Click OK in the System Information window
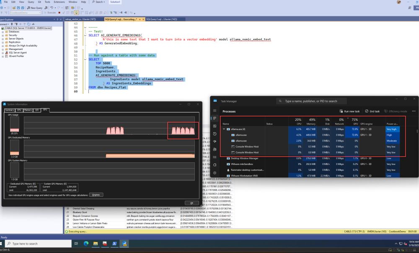 [x=191, y=203]
